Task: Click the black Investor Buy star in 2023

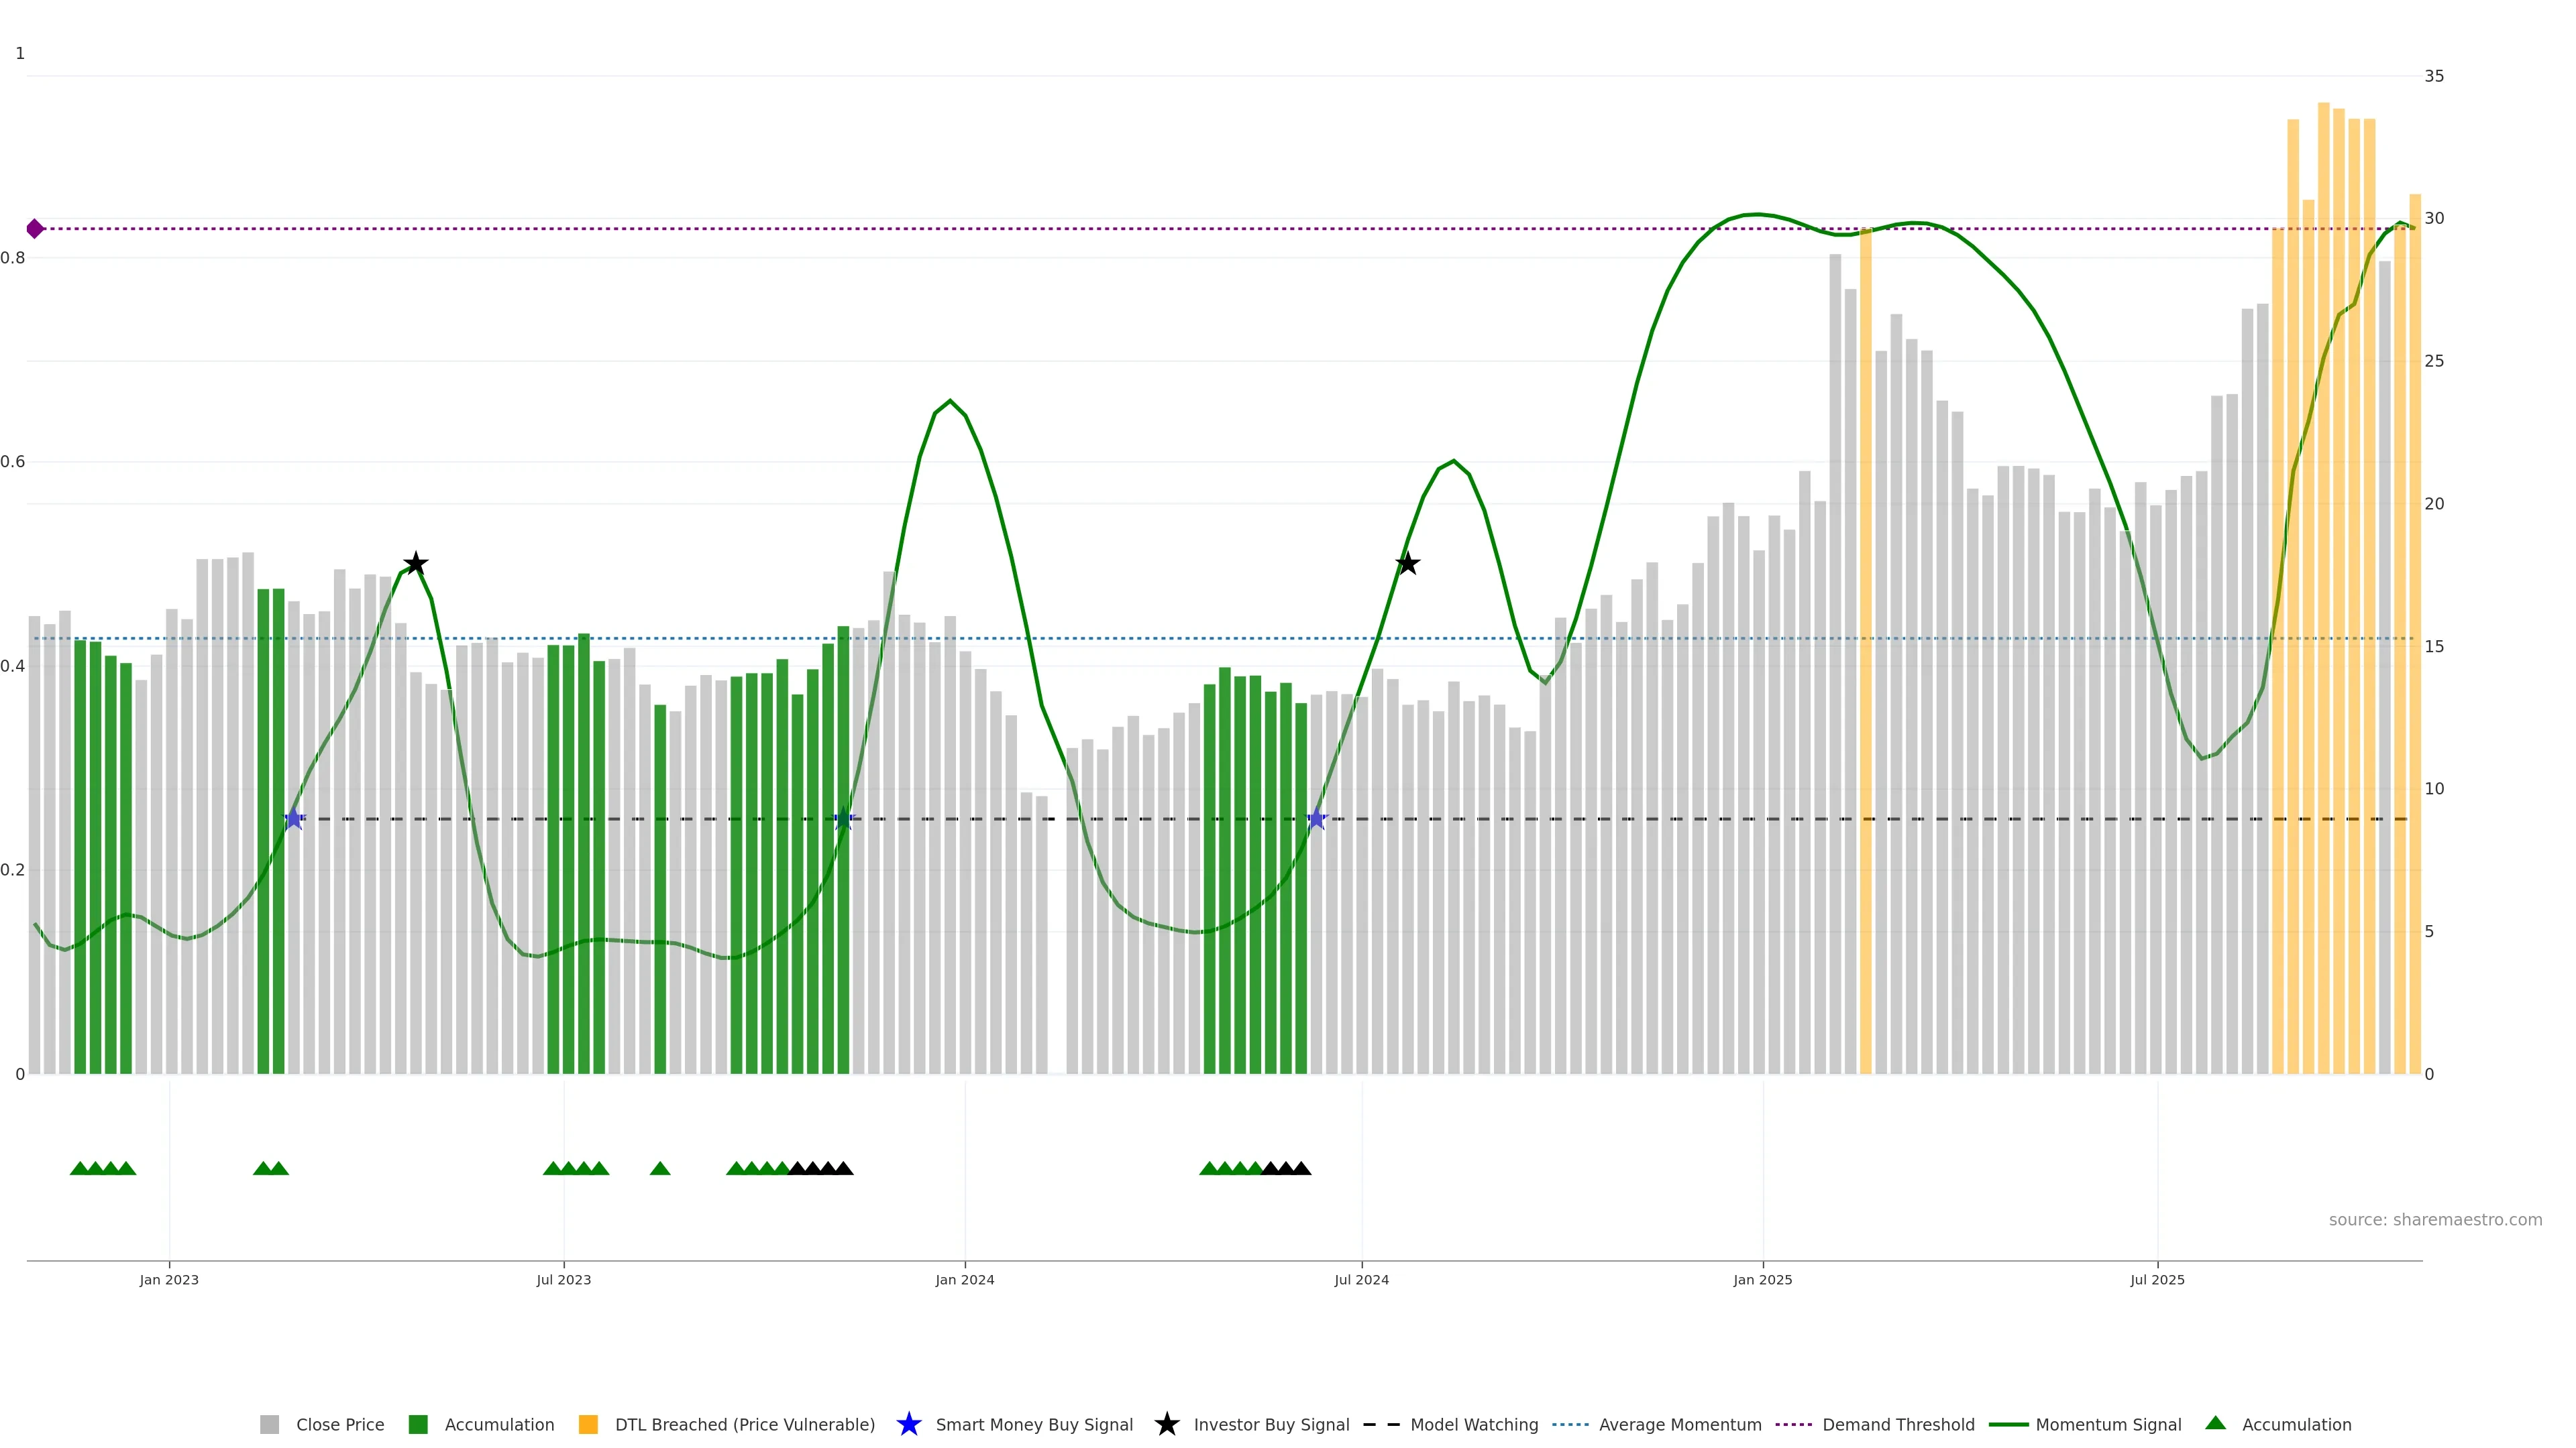Action: (x=415, y=564)
